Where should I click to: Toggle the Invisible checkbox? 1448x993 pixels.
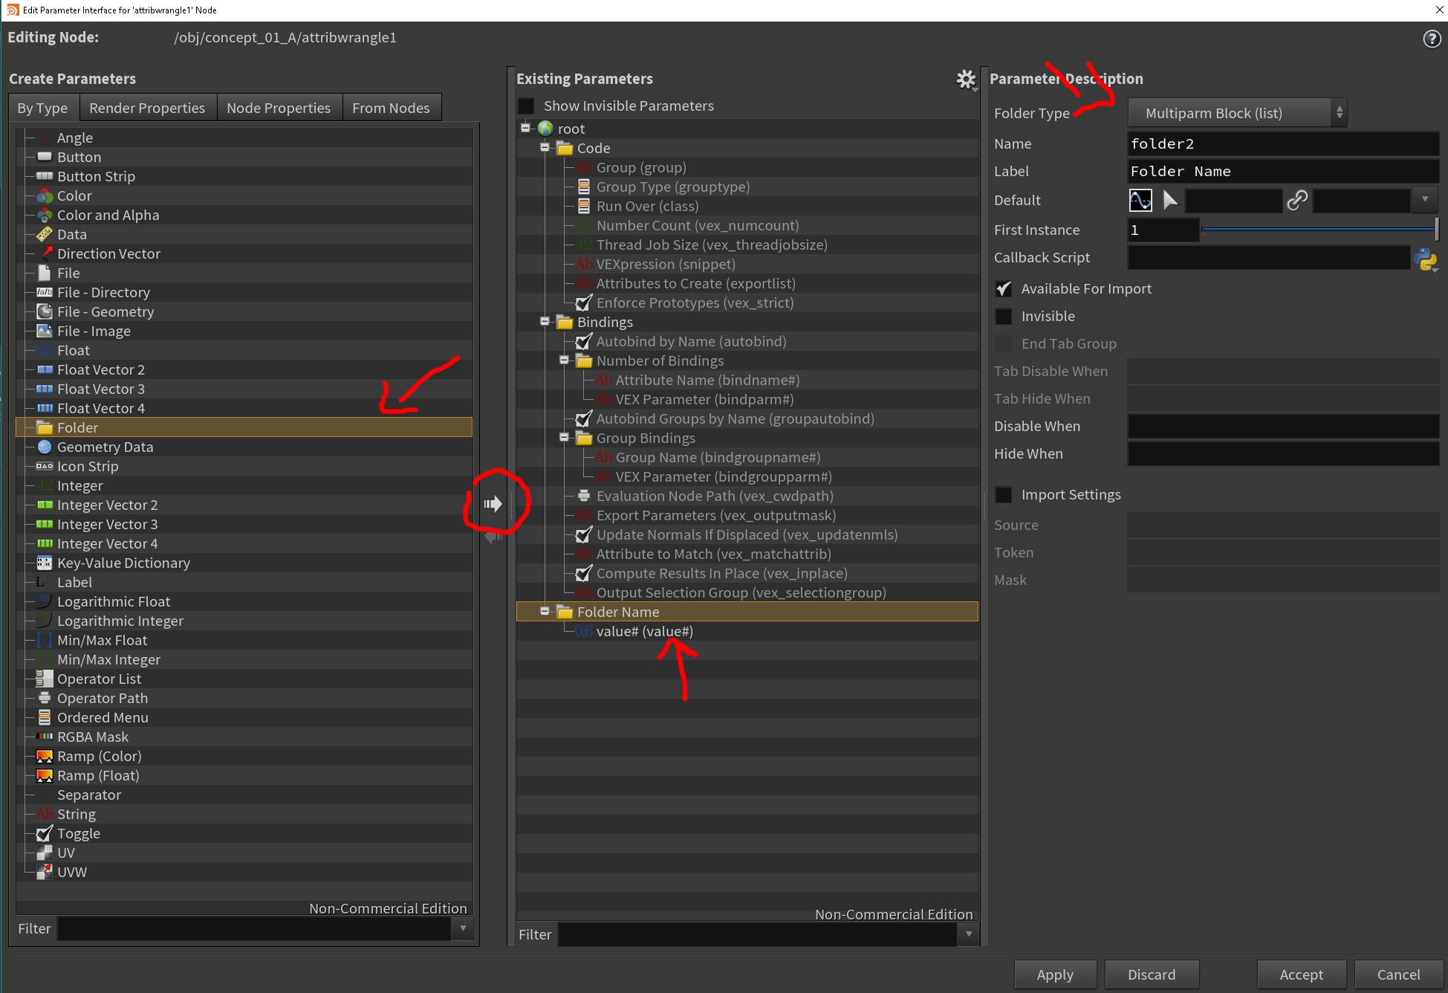[1004, 317]
